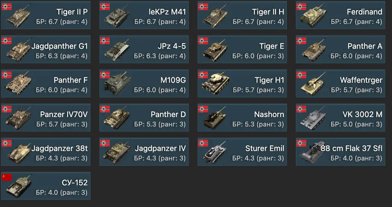Open the M109G vehicle card
Screen dimensions: 392x207
click(x=144, y=84)
